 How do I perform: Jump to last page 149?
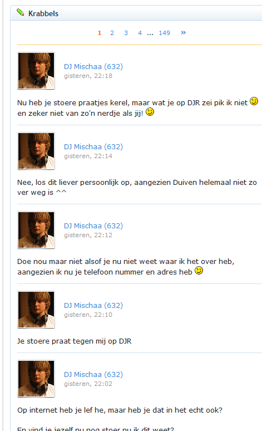pyautogui.click(x=164, y=33)
